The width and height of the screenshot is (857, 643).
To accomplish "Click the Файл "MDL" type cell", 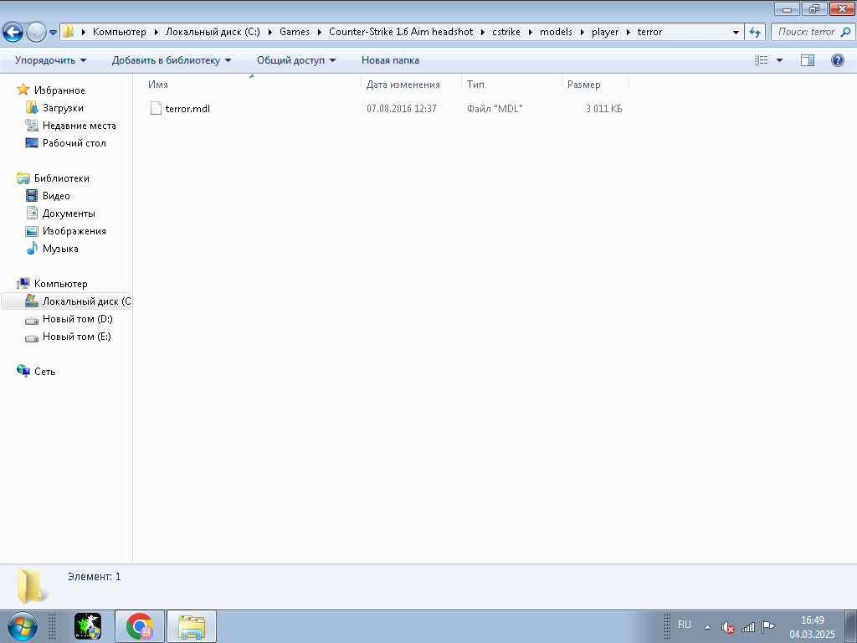I will (495, 109).
